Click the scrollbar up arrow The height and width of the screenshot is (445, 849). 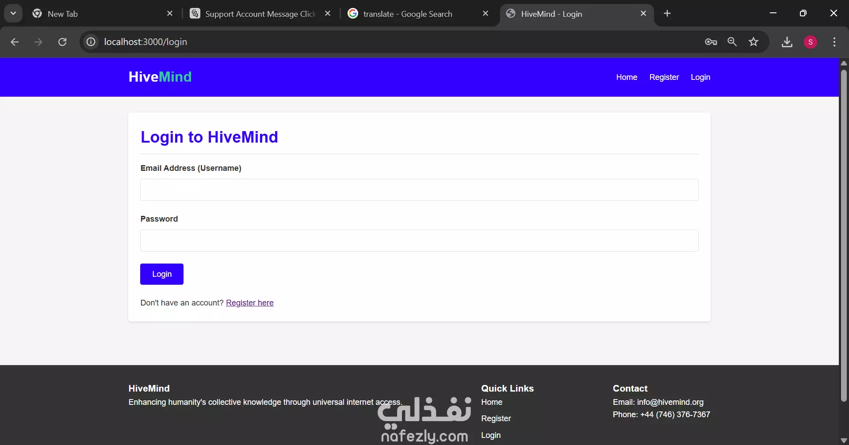[x=844, y=63]
